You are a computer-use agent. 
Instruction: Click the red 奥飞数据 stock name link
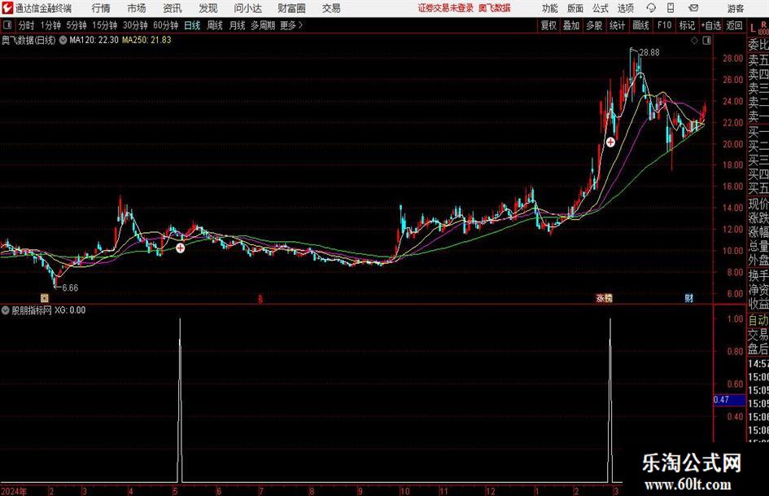click(x=495, y=8)
